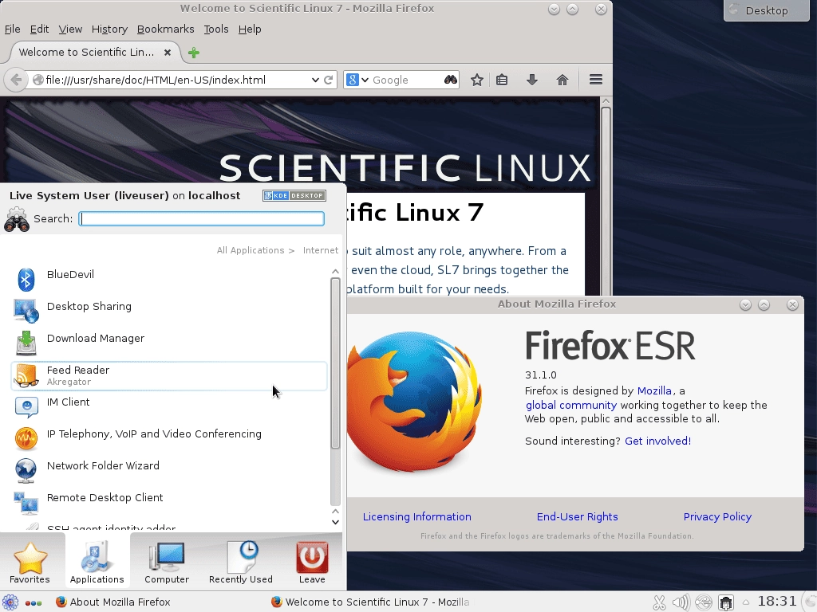
Task: Open global community link
Action: pos(571,405)
